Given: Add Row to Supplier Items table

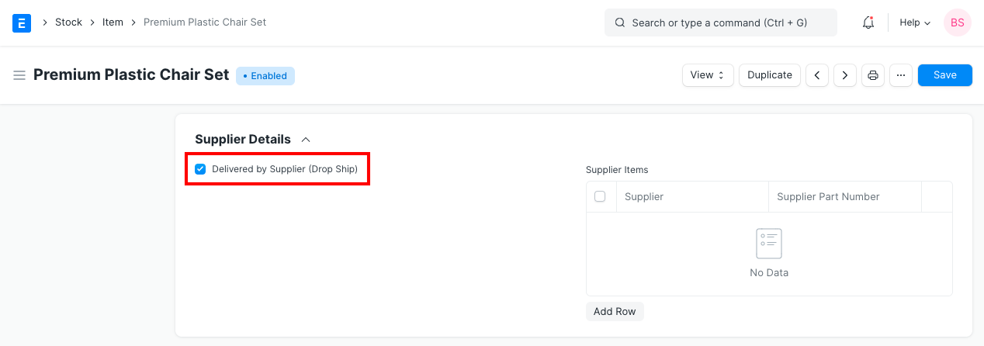Looking at the screenshot, I should pos(615,311).
